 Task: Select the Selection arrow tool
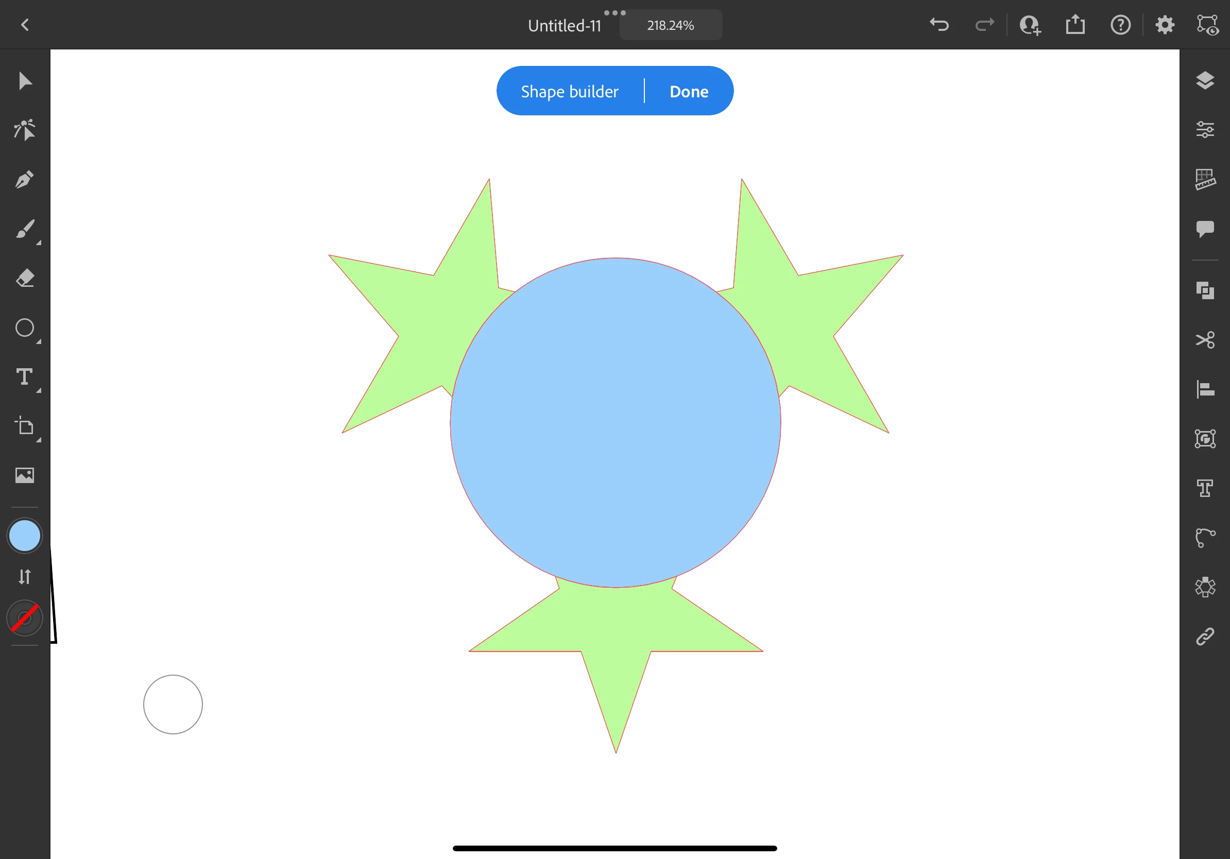tap(25, 81)
